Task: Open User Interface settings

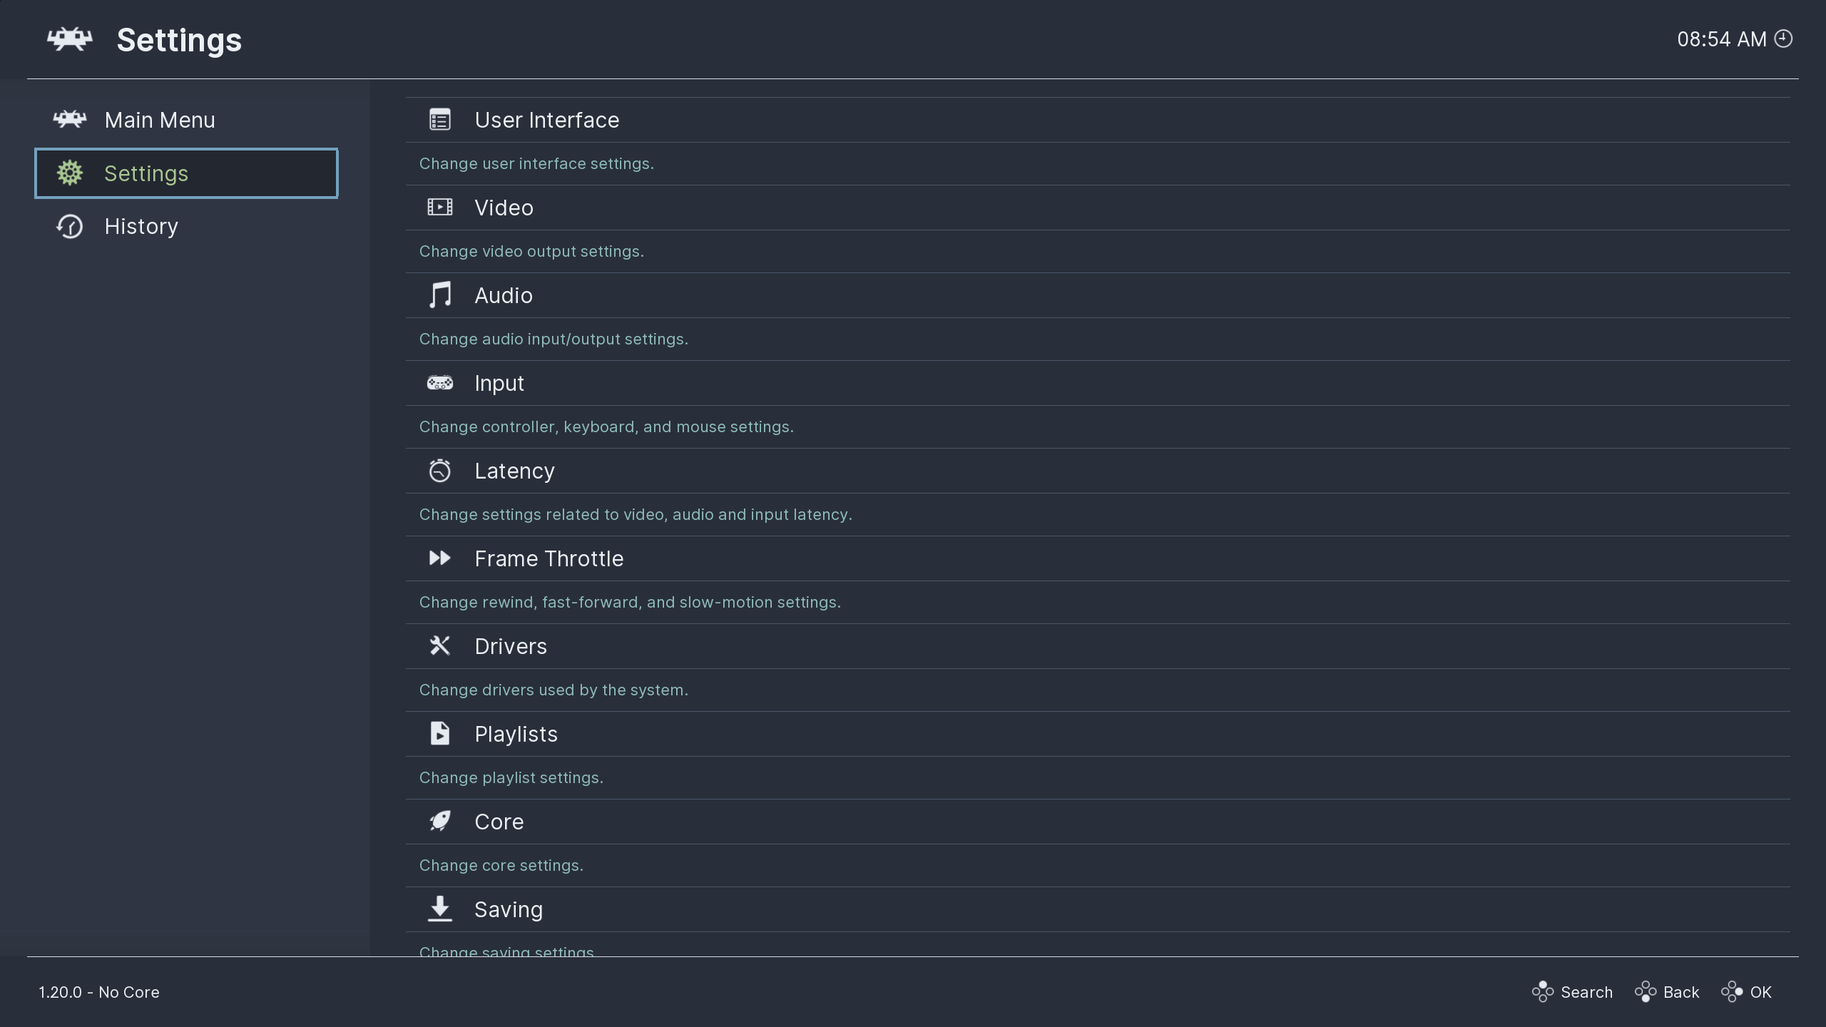Action: point(1098,120)
